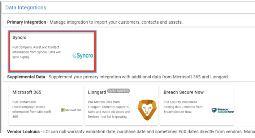Click the Syncro card description text
This screenshot has height=138, width=255.
pyautogui.click(x=36, y=52)
